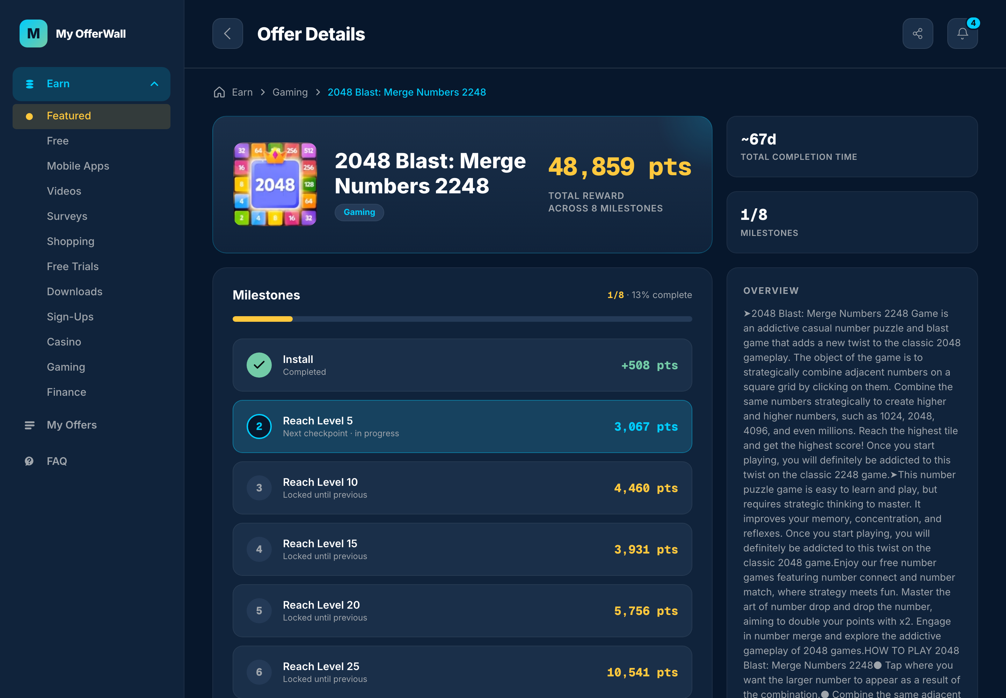Select the Reach Level 15 milestone label
This screenshot has height=698, width=1006.
pos(320,544)
